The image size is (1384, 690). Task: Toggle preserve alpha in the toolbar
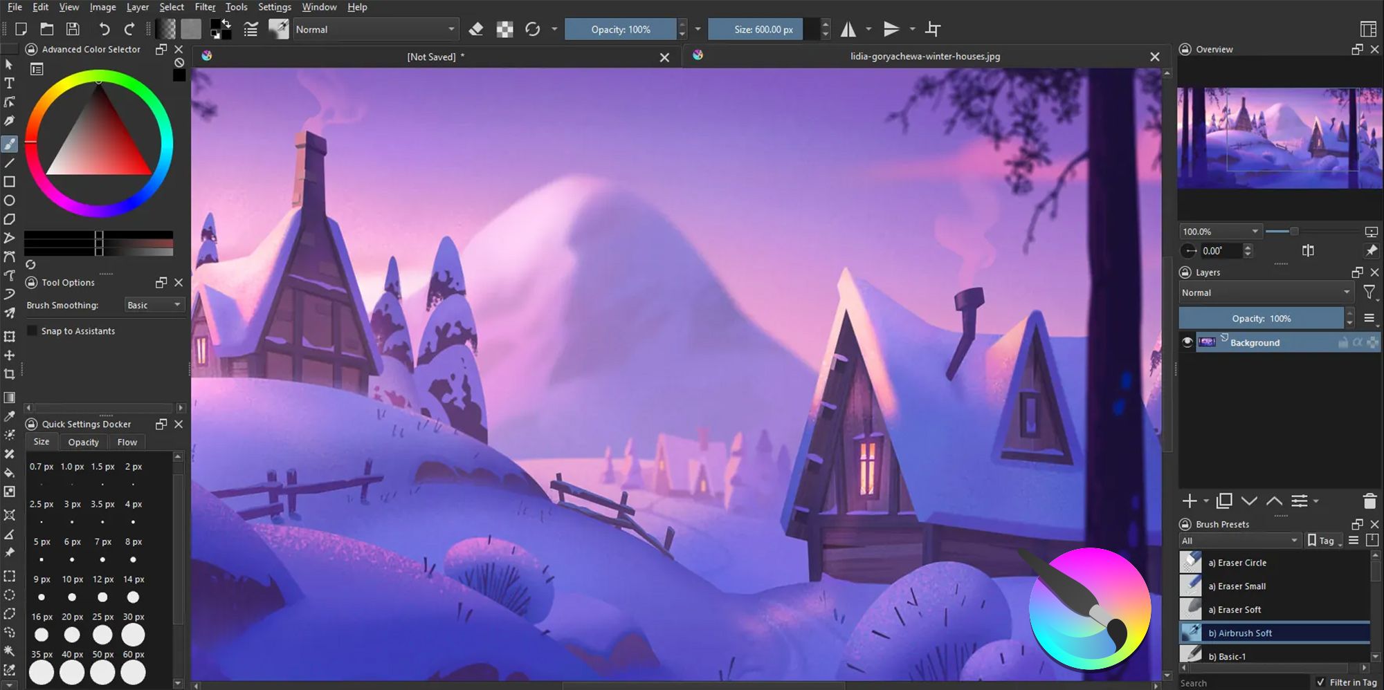pyautogui.click(x=505, y=29)
